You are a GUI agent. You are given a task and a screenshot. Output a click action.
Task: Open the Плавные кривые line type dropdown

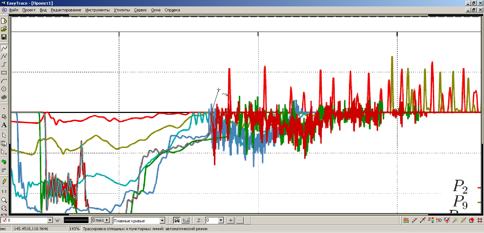tap(162, 221)
